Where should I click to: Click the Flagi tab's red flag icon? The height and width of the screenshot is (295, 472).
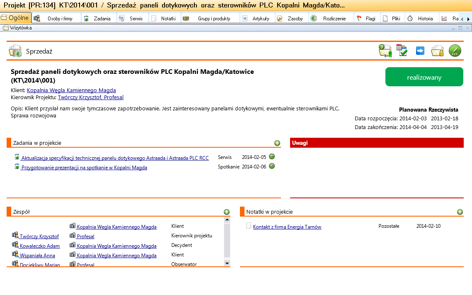[359, 18]
